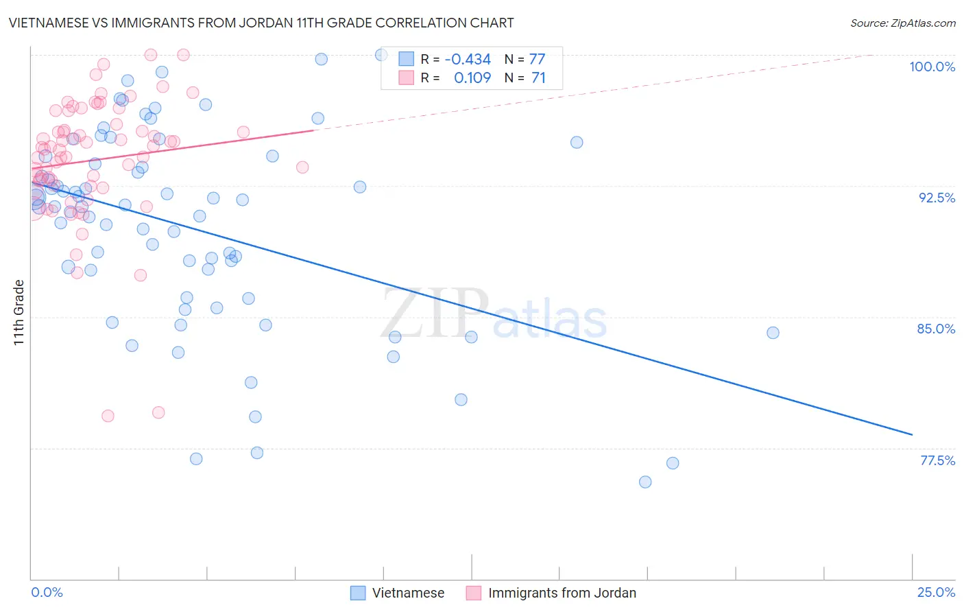Click the R = -0.434 correlation value
964x612 pixels.
click(456, 59)
